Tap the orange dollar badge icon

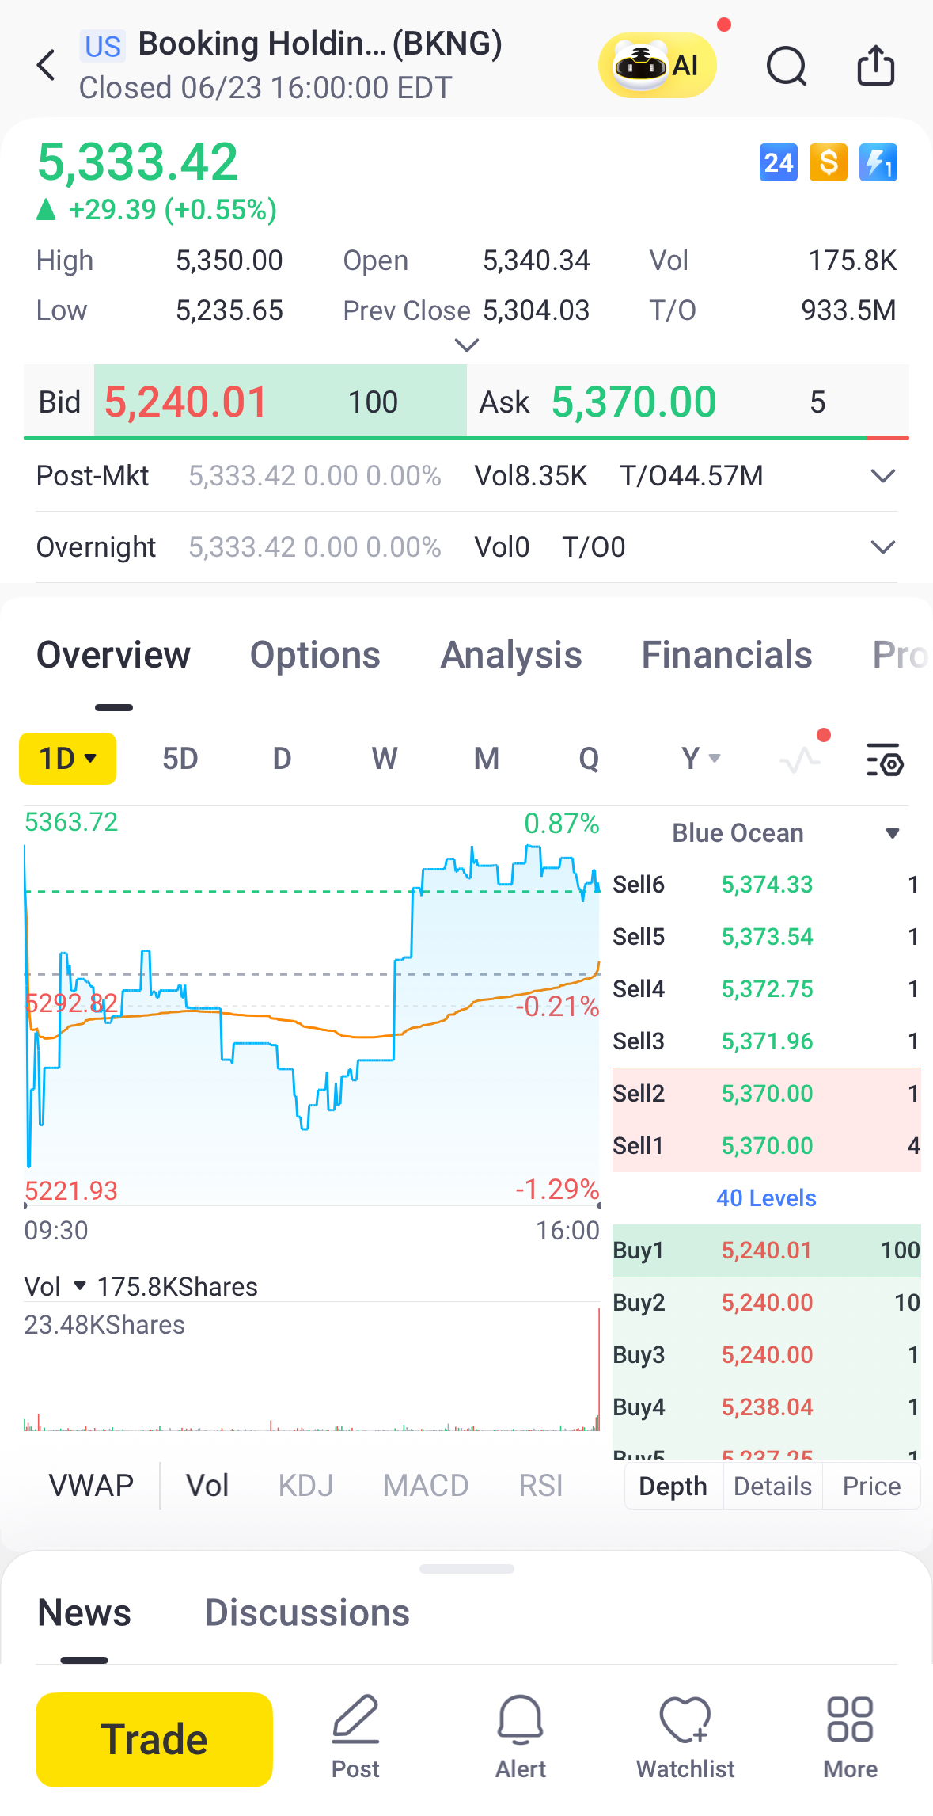coord(829,163)
